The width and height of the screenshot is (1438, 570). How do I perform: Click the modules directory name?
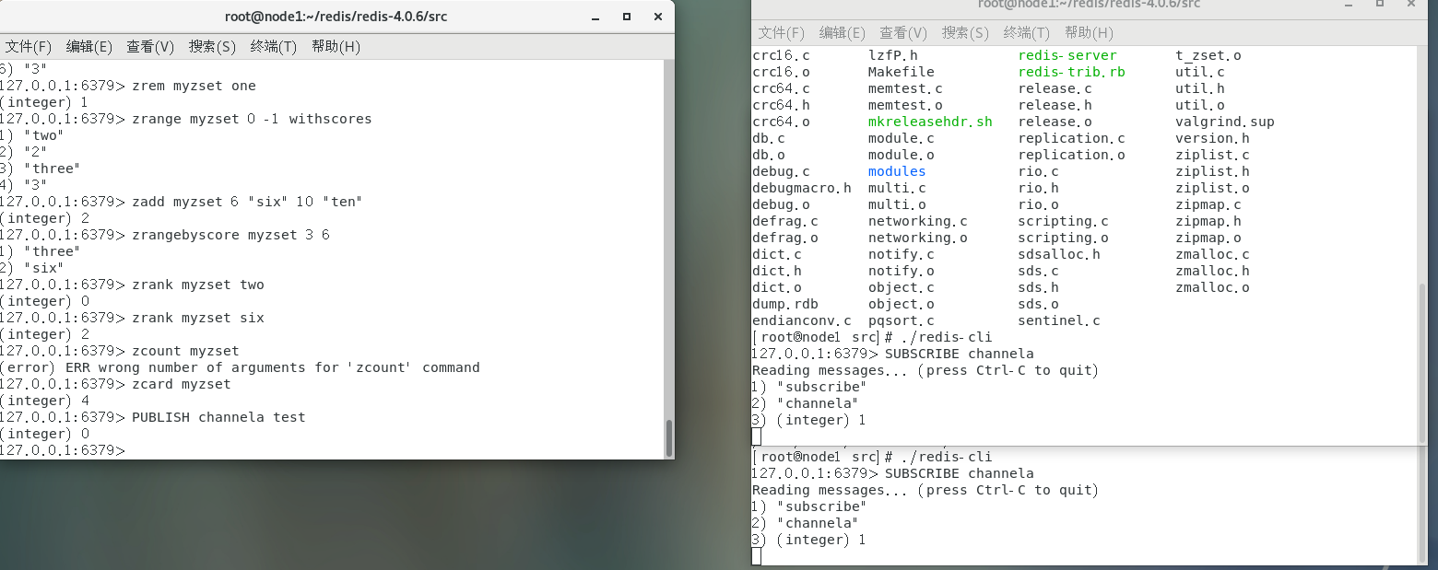click(x=897, y=171)
